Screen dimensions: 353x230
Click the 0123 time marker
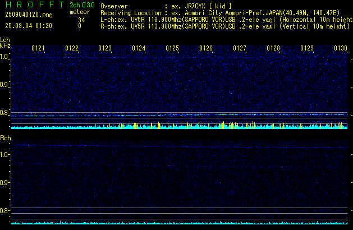tap(105, 48)
